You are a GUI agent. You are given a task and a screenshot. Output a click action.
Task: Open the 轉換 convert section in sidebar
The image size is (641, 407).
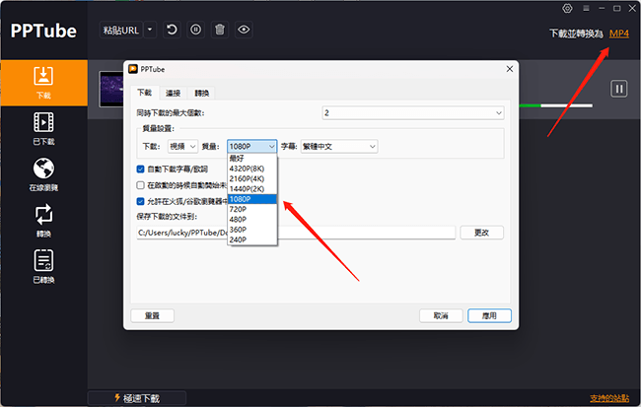[x=43, y=221]
